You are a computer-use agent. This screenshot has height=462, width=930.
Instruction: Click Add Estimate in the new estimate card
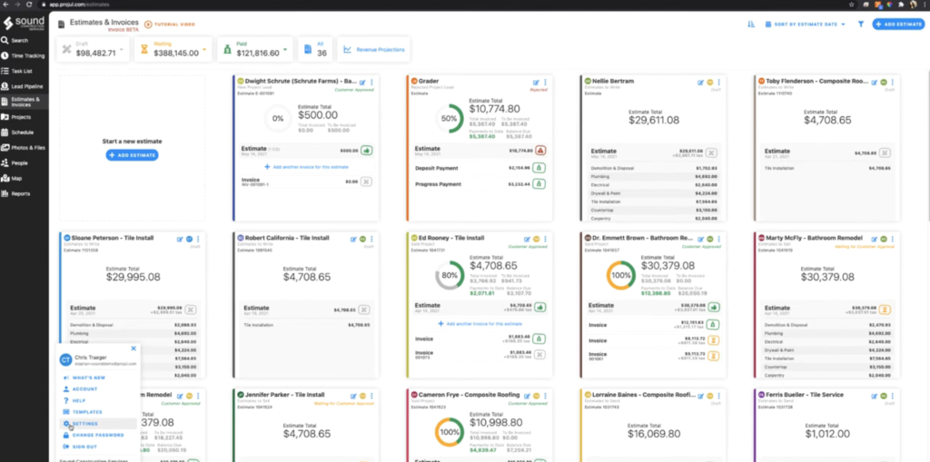(133, 155)
